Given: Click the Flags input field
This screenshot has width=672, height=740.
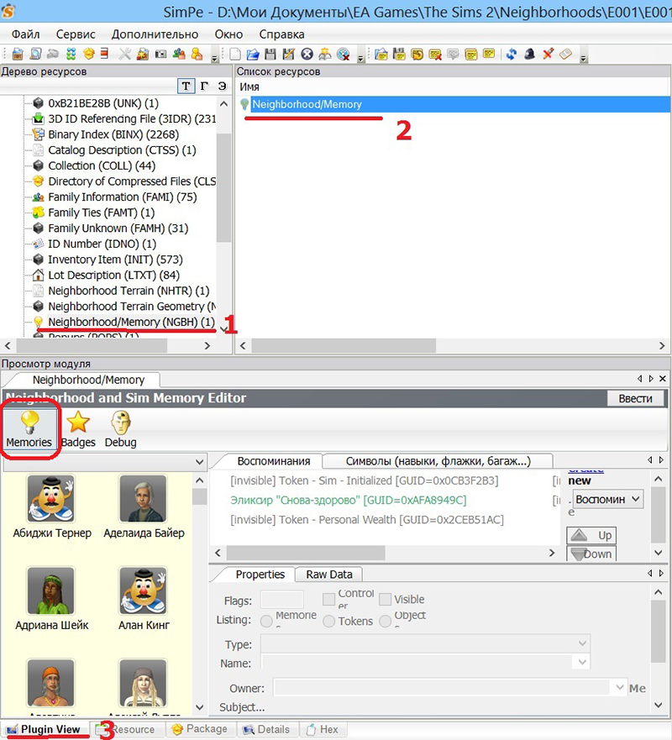Looking at the screenshot, I should click(x=281, y=600).
